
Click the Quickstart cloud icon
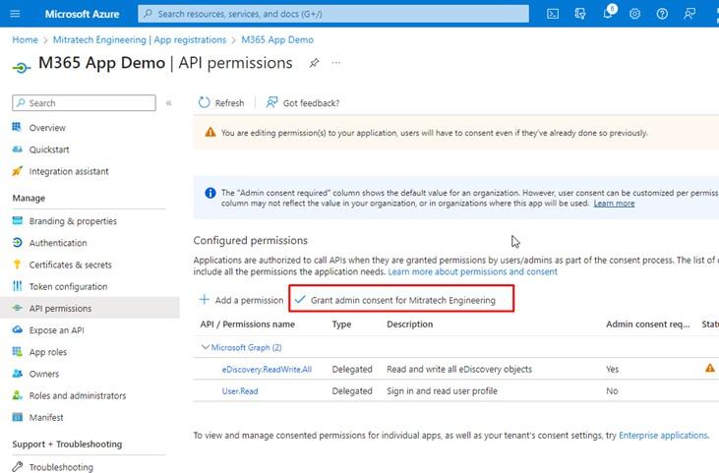[17, 148]
